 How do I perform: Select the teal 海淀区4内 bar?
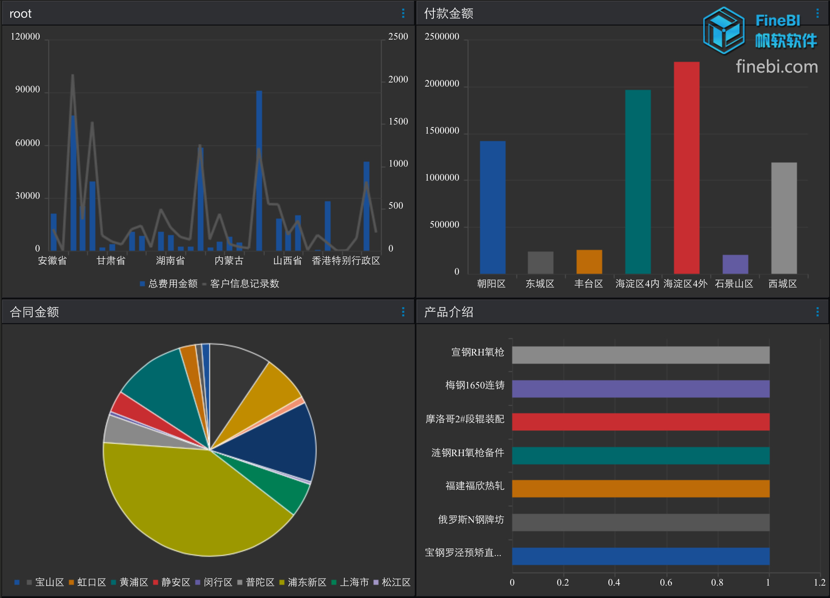(638, 181)
